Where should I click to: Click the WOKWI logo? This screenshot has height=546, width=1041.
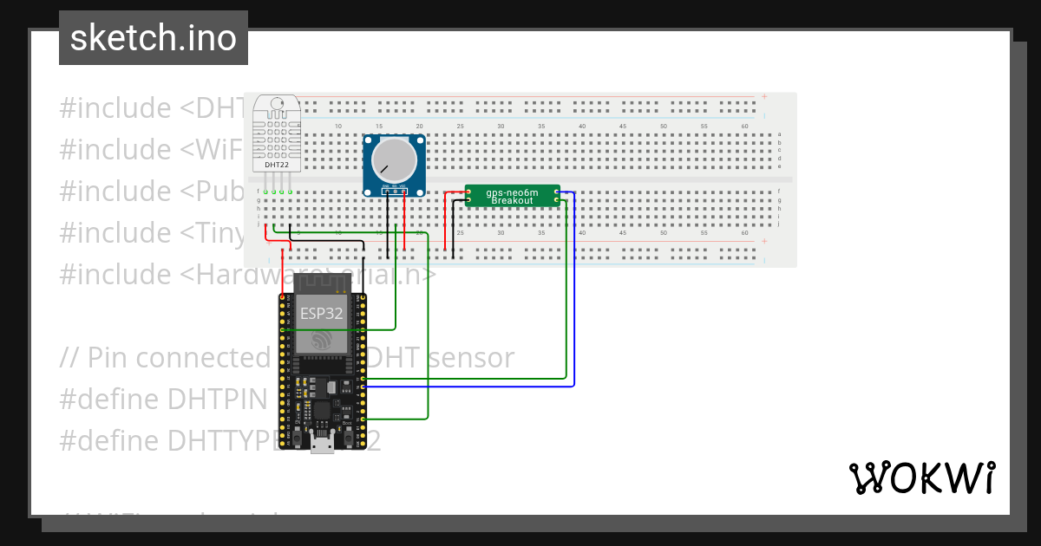click(922, 477)
